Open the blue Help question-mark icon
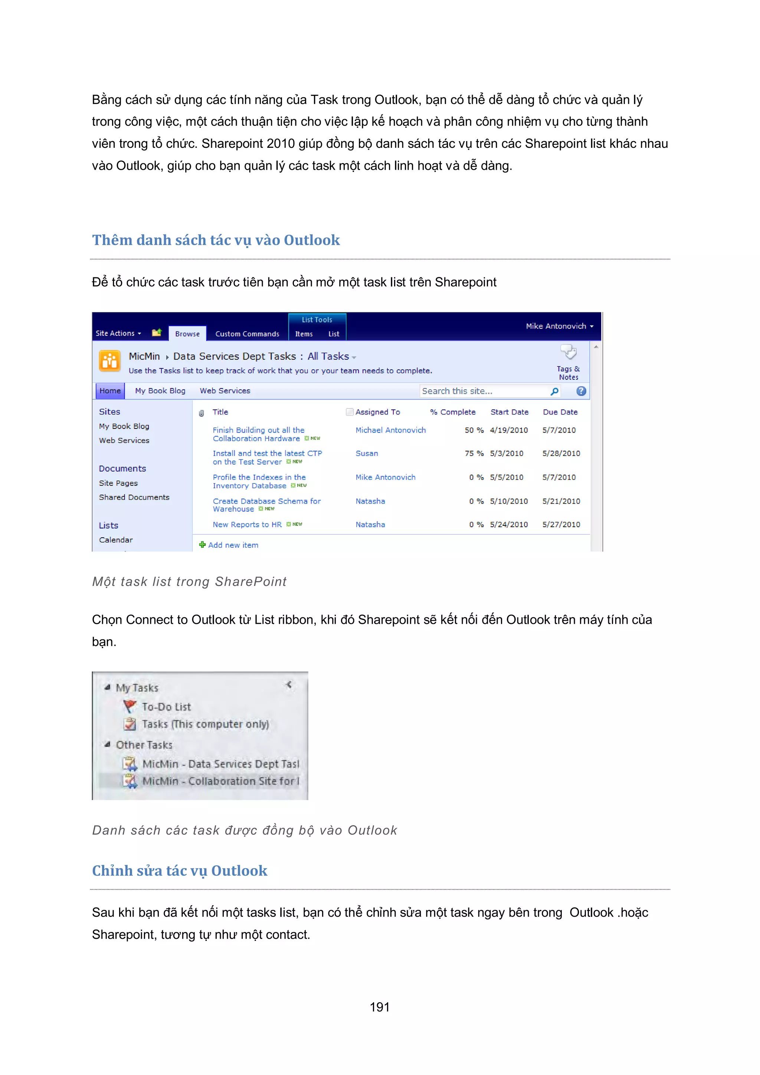760x1075 pixels. tap(581, 391)
